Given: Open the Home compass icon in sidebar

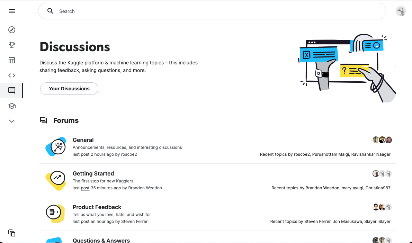Looking at the screenshot, I should pos(11,30).
